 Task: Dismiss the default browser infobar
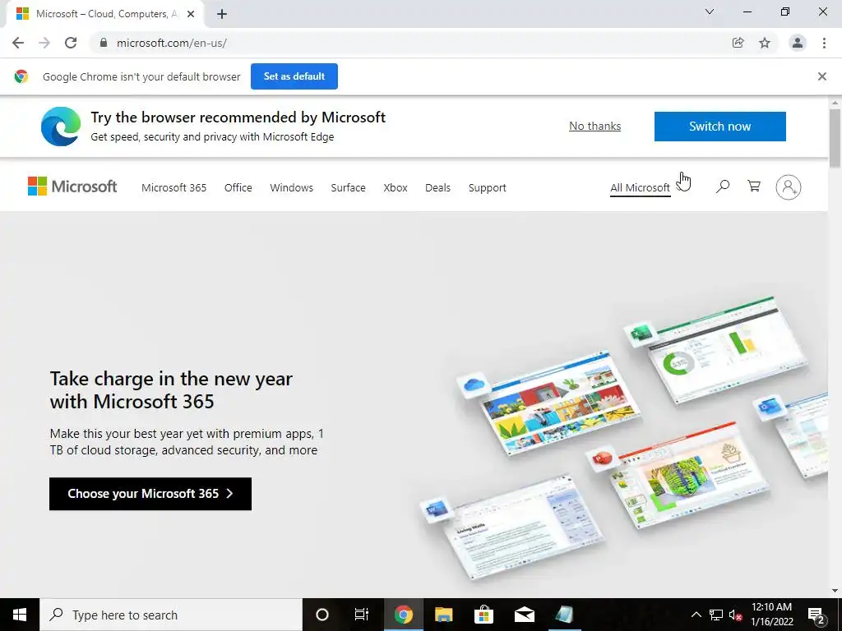pos(821,76)
